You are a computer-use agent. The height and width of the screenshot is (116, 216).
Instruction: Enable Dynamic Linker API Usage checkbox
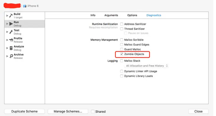click(121, 71)
